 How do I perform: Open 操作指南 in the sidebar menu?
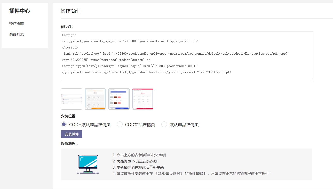click(x=17, y=23)
